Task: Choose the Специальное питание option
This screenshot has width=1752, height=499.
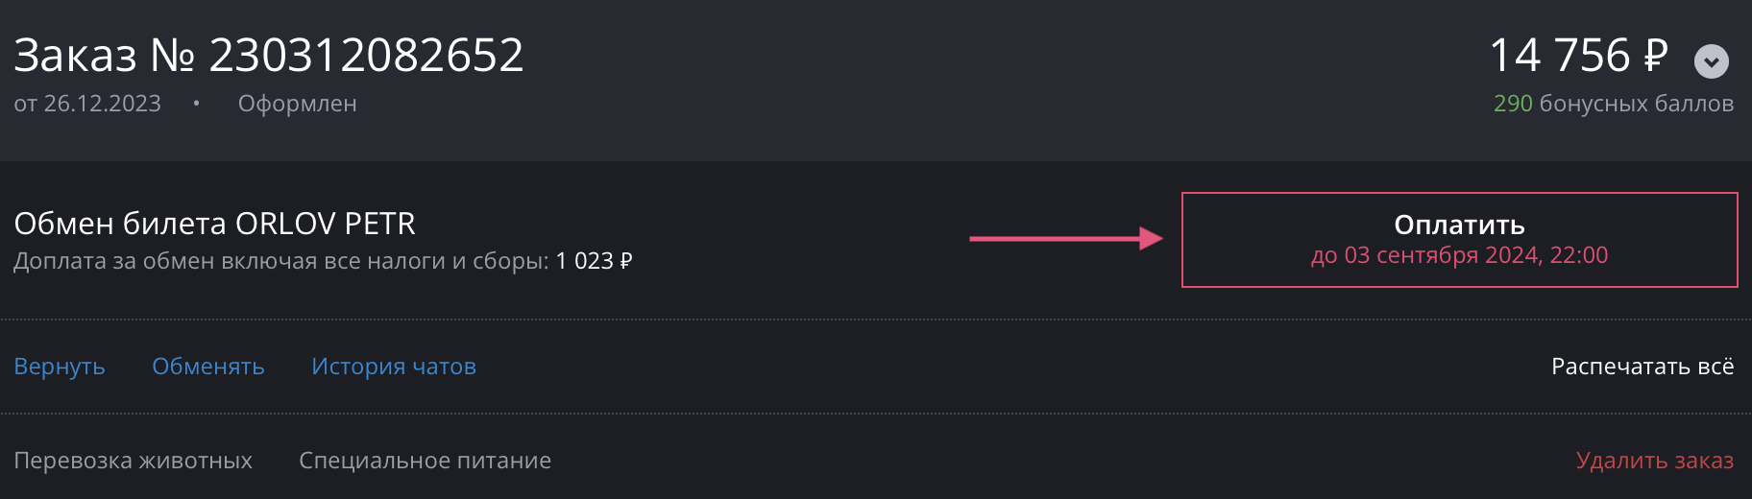Action: click(425, 461)
